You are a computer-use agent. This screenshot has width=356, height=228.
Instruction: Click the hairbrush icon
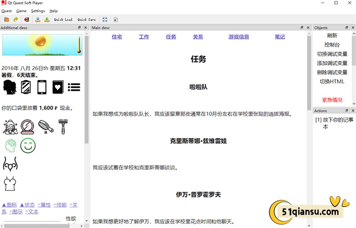tap(45, 127)
